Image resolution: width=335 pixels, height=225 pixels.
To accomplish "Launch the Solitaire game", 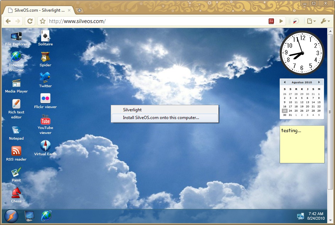I will click(x=45, y=35).
